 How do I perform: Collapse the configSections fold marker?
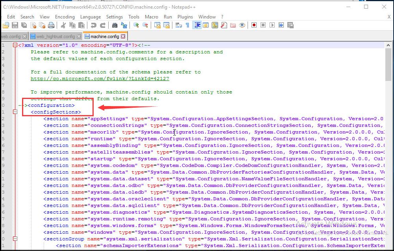click(15, 112)
